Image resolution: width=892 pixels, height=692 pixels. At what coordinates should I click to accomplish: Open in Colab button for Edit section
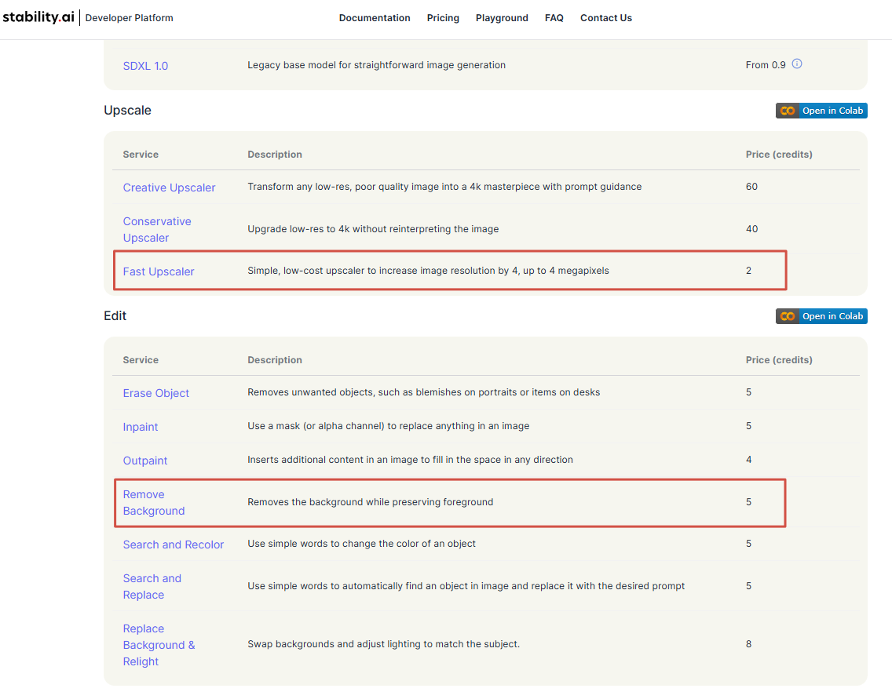click(x=821, y=316)
